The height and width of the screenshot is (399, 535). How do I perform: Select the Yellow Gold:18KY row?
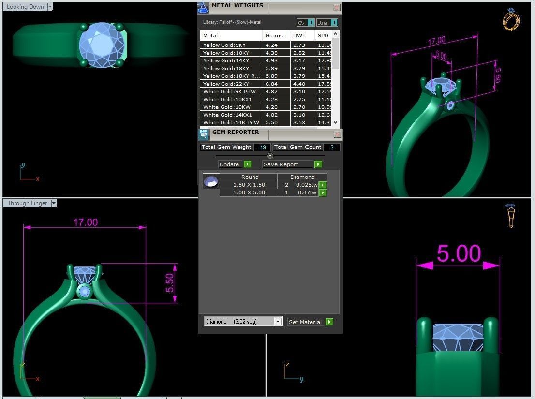click(x=266, y=68)
